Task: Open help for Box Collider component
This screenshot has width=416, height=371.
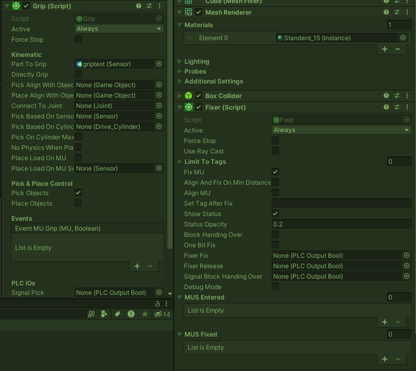Action: (386, 95)
